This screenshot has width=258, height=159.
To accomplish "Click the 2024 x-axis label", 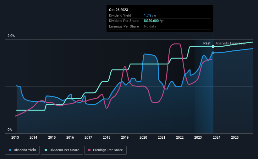I will [217, 137].
